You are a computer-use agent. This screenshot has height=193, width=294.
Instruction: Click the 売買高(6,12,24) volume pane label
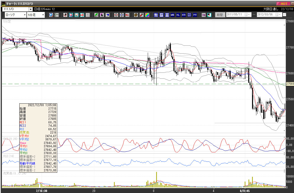pos(15,173)
